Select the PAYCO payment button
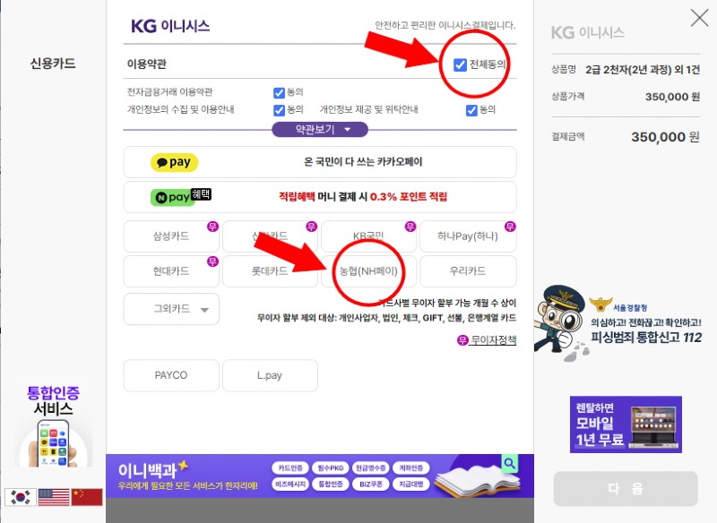 pyautogui.click(x=171, y=375)
